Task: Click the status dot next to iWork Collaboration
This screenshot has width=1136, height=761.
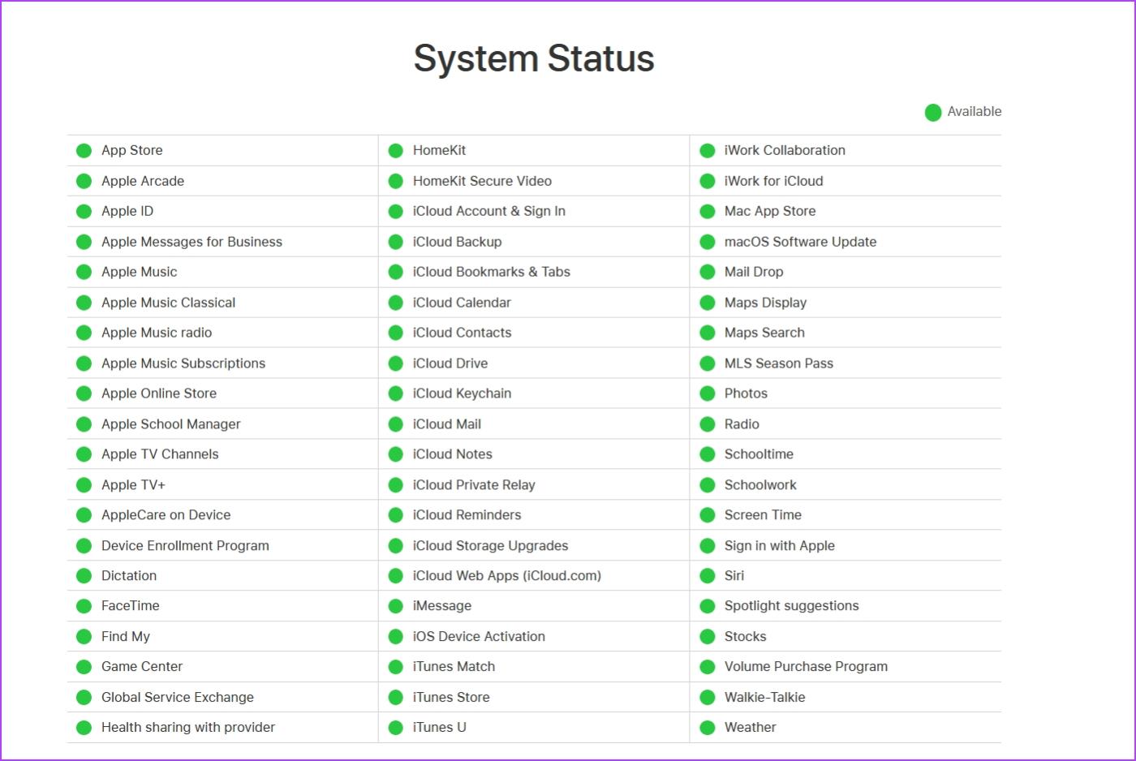Action: [707, 151]
